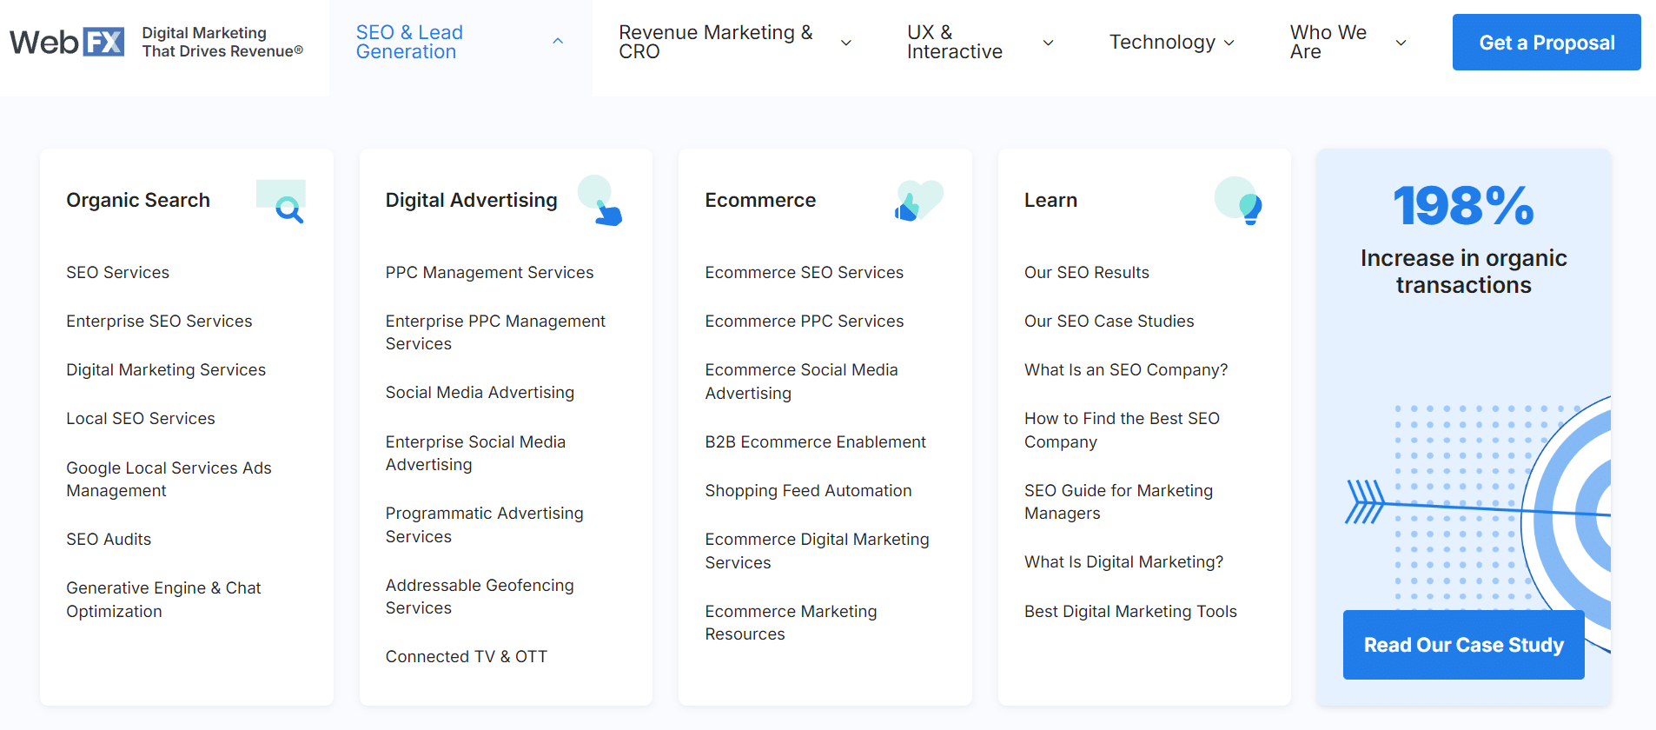Open Our SEO Results link
This screenshot has height=730, width=1656.
tap(1086, 272)
